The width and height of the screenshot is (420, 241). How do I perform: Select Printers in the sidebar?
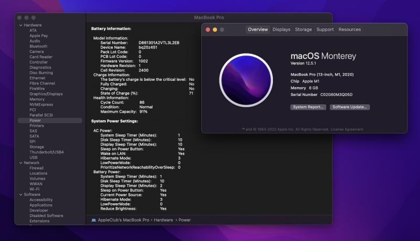[37, 126]
